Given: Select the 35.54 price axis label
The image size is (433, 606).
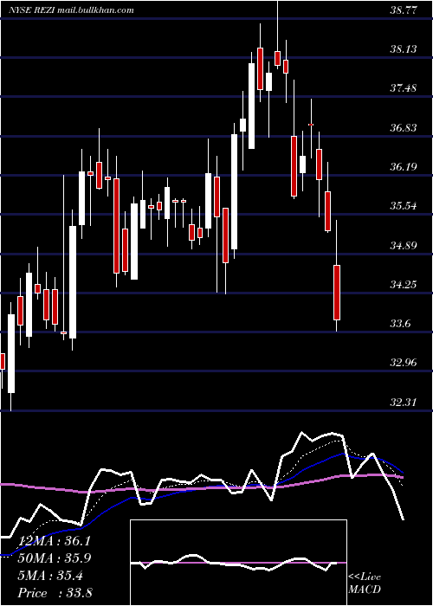Looking at the screenshot, I should pyautogui.click(x=404, y=206).
